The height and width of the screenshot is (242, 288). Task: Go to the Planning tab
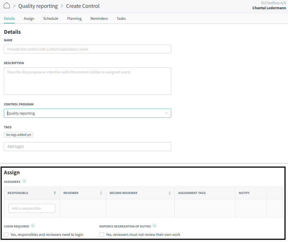[74, 19]
